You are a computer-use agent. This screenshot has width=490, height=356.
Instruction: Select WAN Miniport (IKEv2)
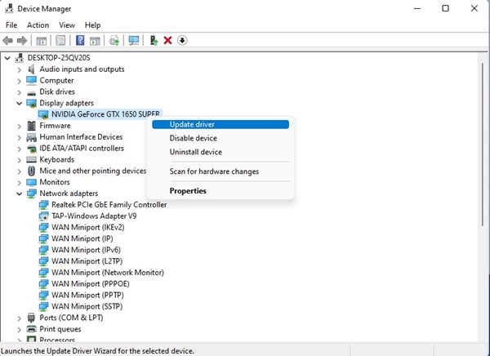[x=88, y=227]
